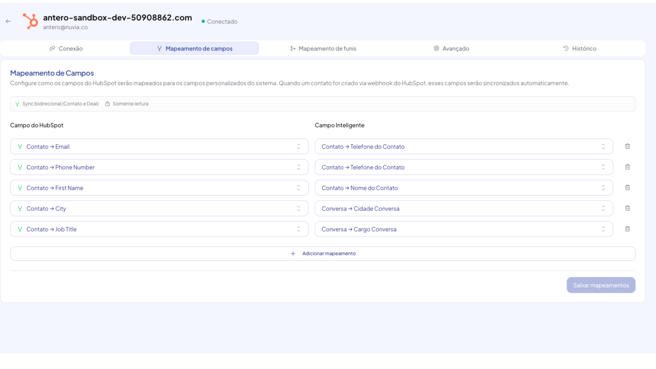Switch to the Mapeamento de funis tab
Screen dimensions: 656x369
(323, 48)
